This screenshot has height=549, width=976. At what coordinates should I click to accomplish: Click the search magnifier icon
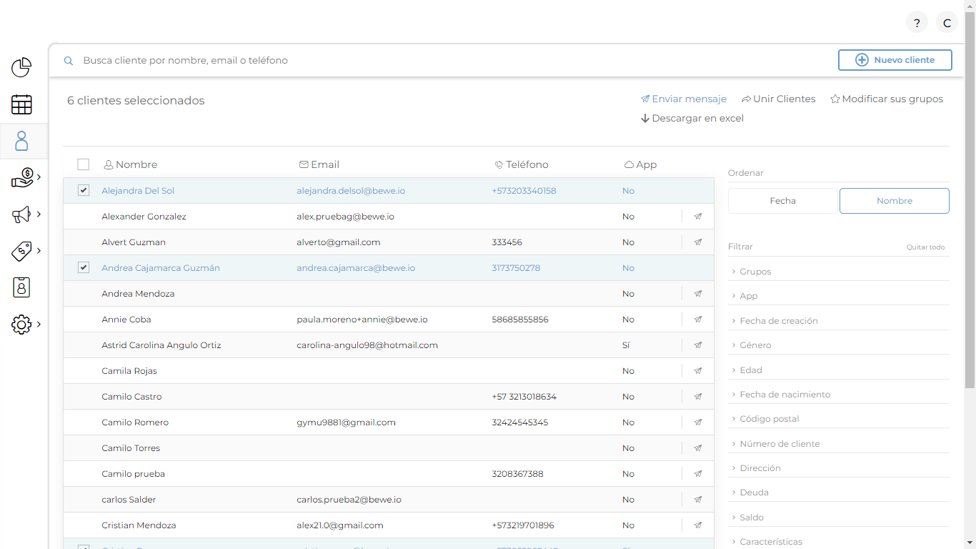69,61
